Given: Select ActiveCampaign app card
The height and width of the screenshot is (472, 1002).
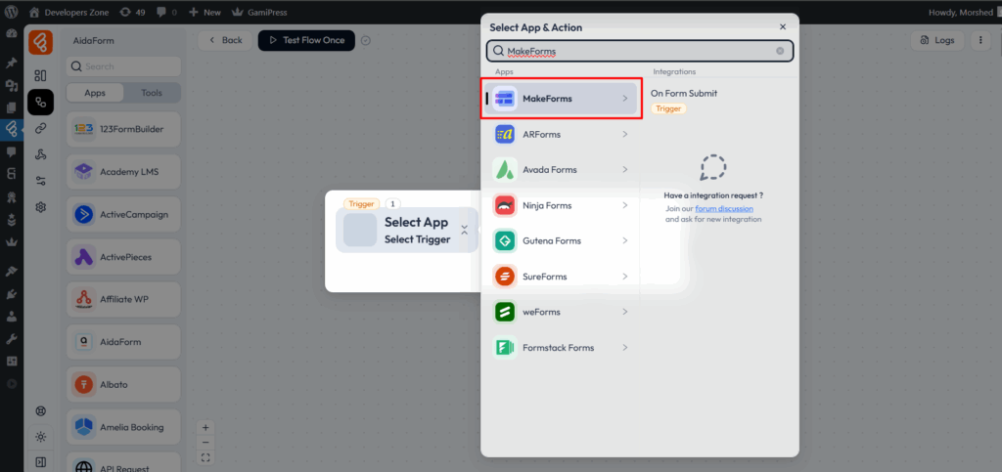Looking at the screenshot, I should click(x=123, y=214).
